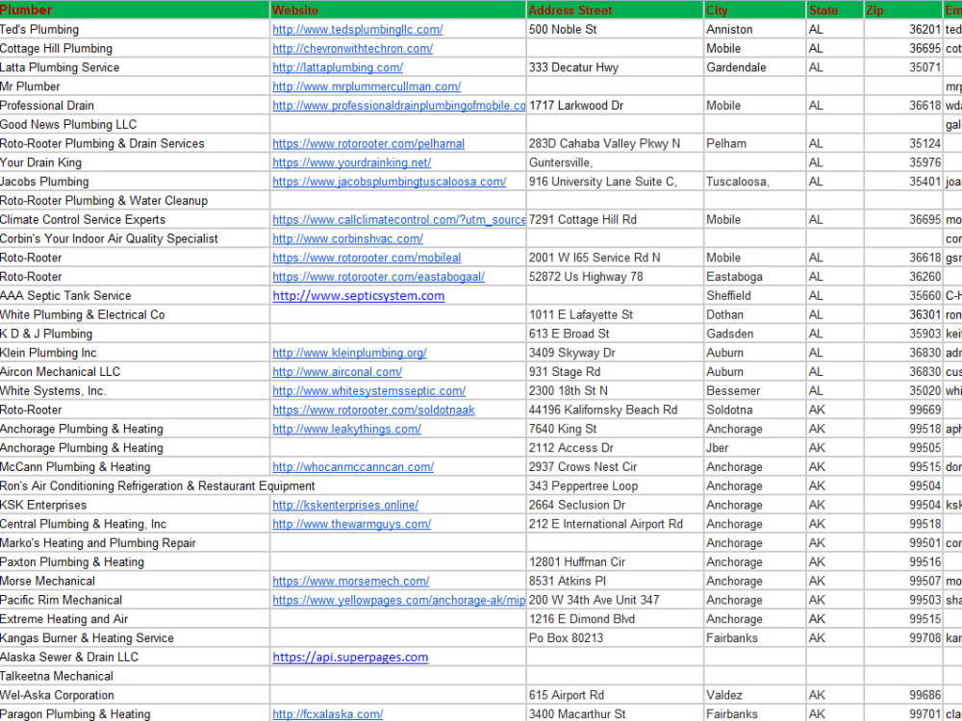Select the zip code 36201 cell
The image size is (962, 721).
pyautogui.click(x=903, y=30)
